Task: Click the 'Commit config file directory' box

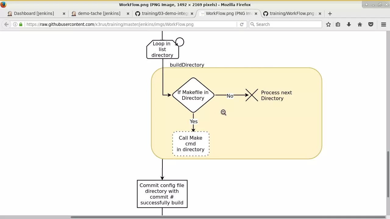Action: pyautogui.click(x=162, y=194)
